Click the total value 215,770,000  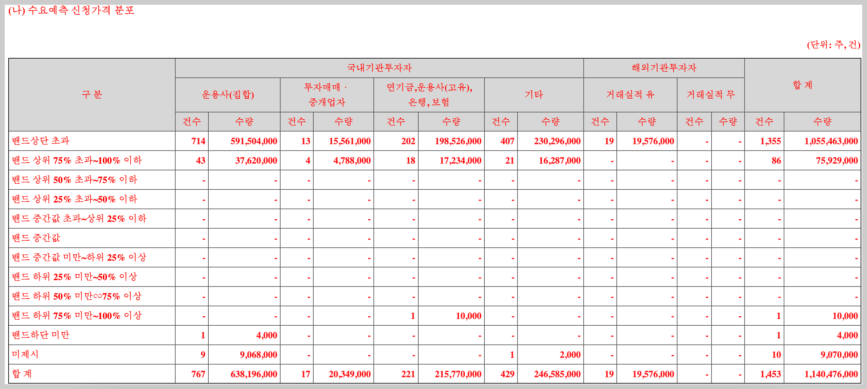coord(458,374)
